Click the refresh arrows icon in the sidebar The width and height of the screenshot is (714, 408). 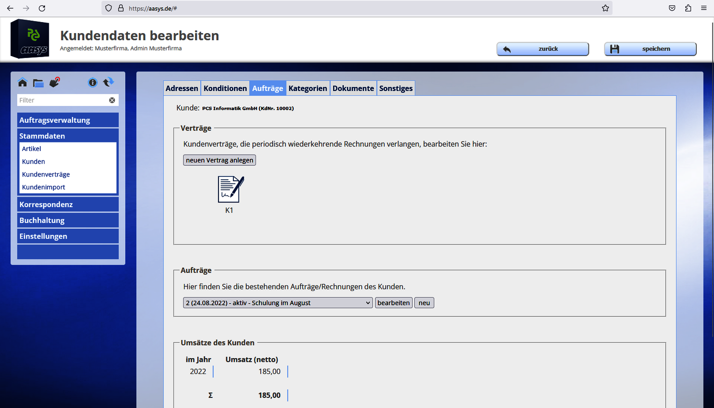[108, 82]
